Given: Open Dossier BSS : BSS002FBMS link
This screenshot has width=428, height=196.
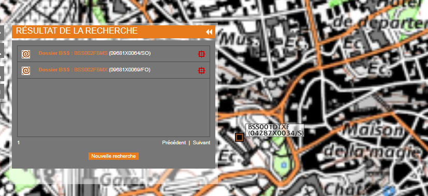Looking at the screenshot, I should [73, 53].
